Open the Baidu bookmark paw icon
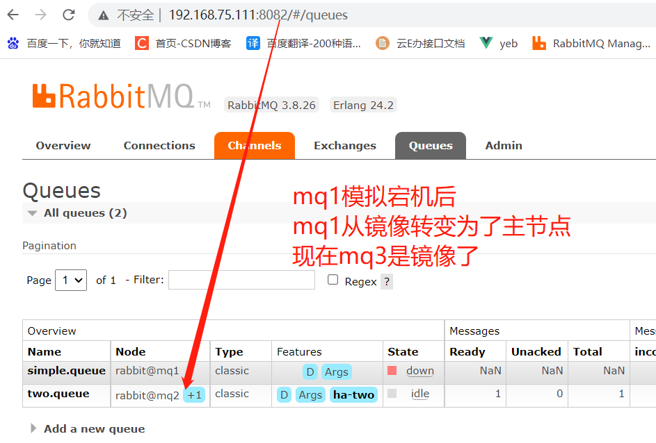 pos(13,43)
